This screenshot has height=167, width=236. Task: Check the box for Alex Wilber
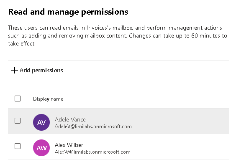click(18, 146)
